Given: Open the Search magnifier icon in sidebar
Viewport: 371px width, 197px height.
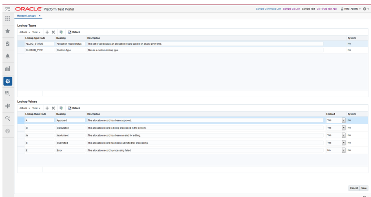Looking at the screenshot, I should [x=8, y=118].
